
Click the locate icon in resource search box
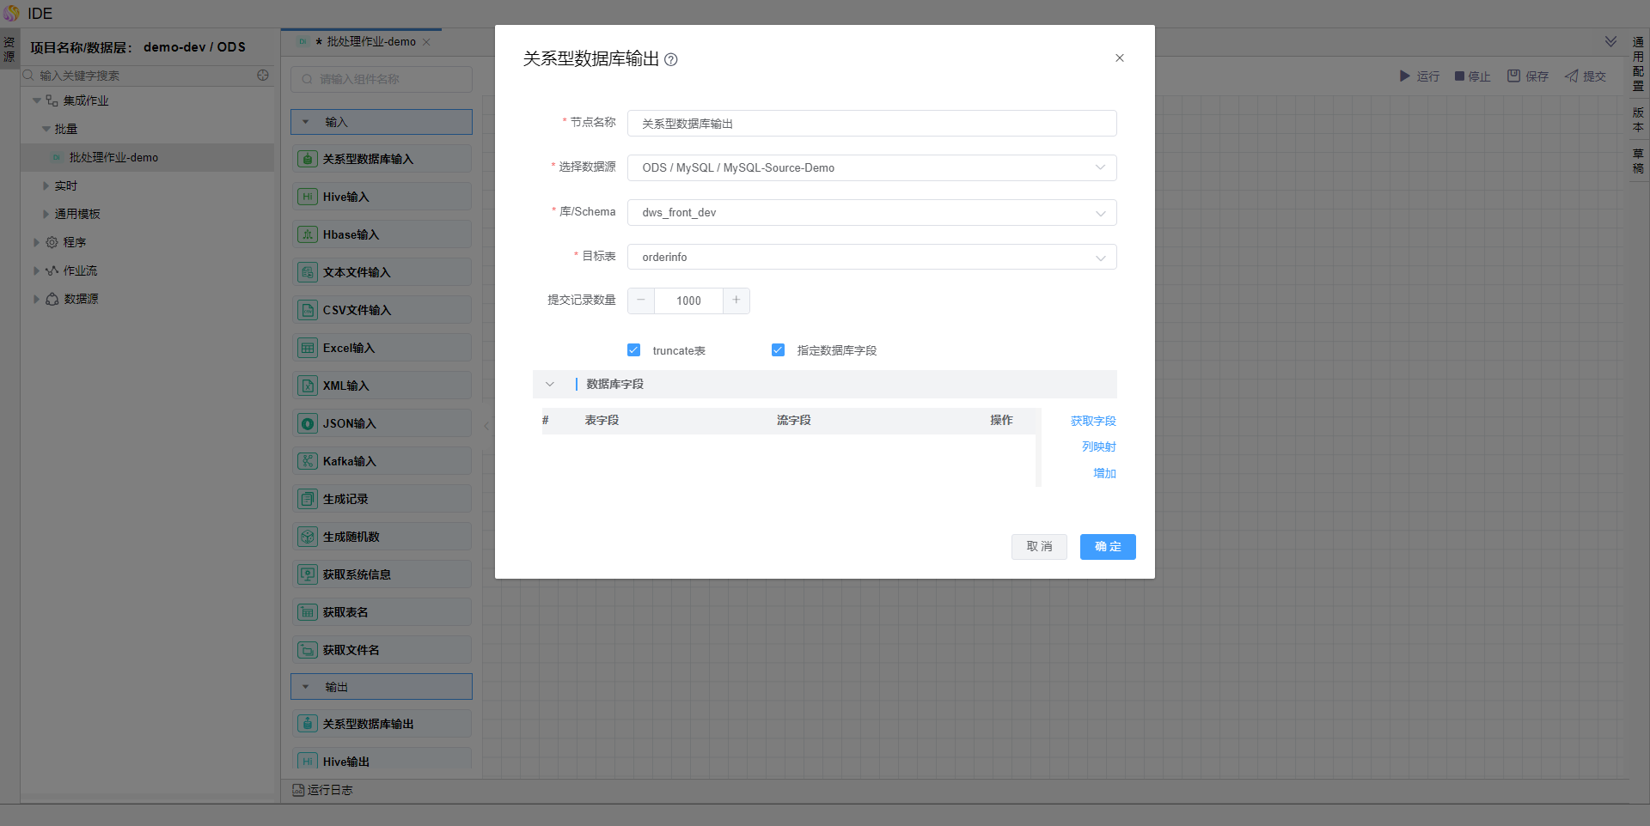(263, 76)
